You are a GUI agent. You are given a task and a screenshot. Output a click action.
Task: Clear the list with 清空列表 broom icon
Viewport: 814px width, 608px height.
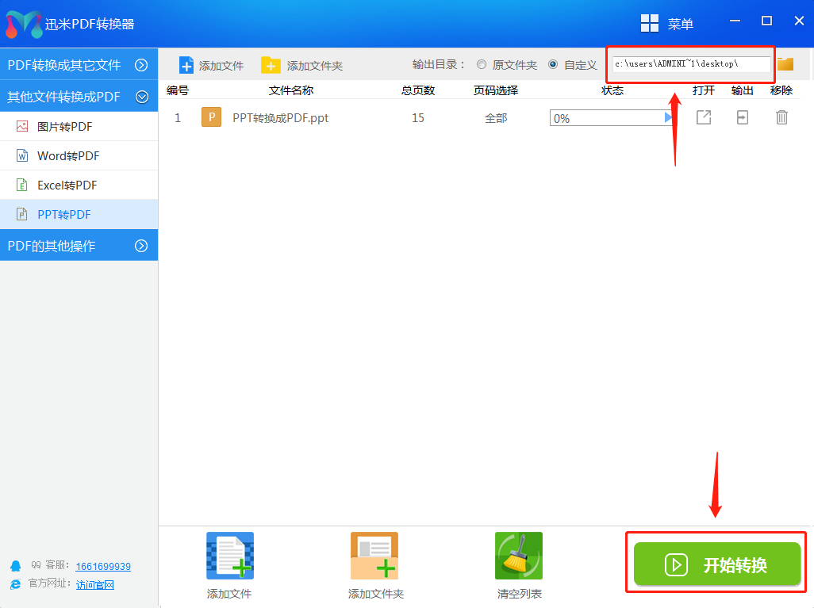point(518,556)
